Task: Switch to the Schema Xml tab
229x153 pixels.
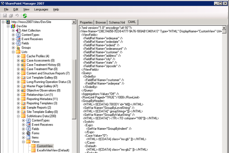Action: click(x=117, y=22)
